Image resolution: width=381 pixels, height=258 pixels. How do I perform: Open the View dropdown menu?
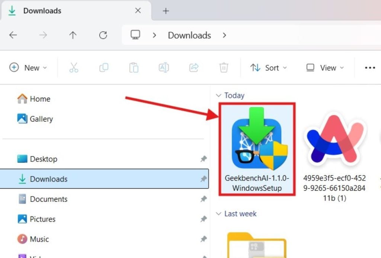coord(325,67)
